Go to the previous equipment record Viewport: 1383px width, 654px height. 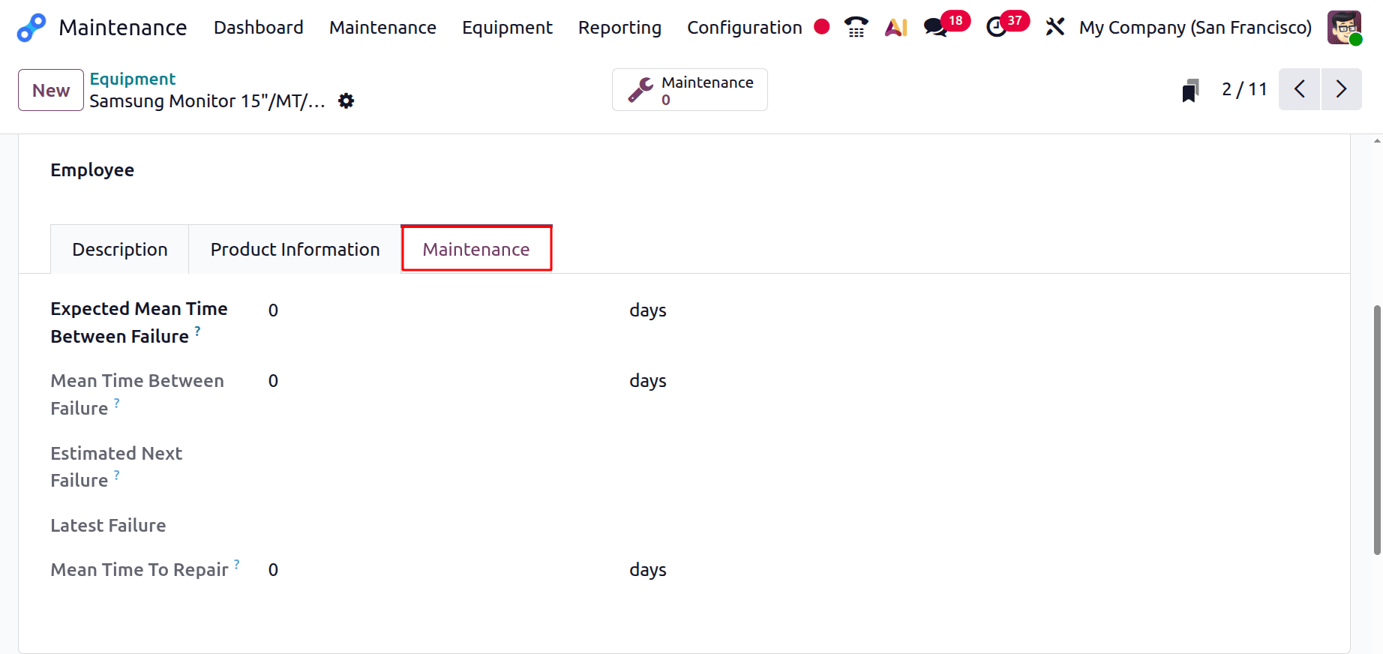(1299, 89)
